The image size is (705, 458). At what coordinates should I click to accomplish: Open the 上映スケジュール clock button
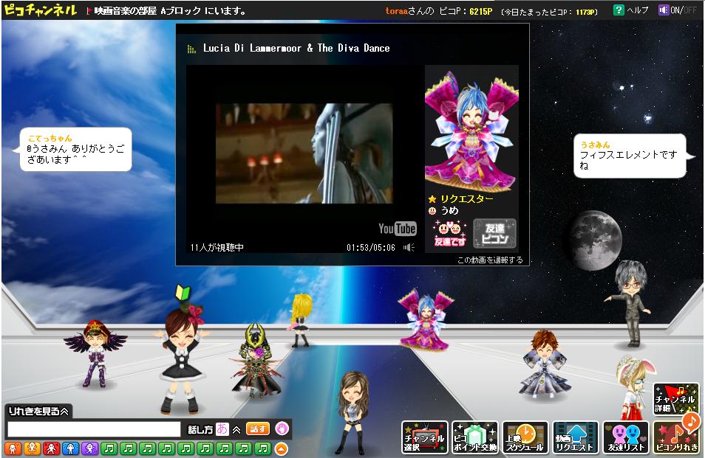click(525, 437)
